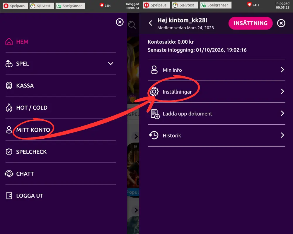Click the house icon beside HEM
The width and height of the screenshot is (293, 234).
[9, 42]
